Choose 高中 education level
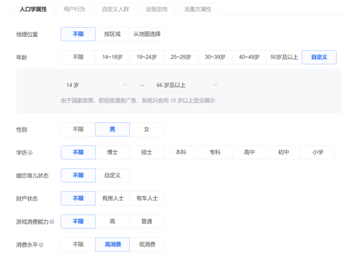Viewport: 355px width, 266px height. 249,153
